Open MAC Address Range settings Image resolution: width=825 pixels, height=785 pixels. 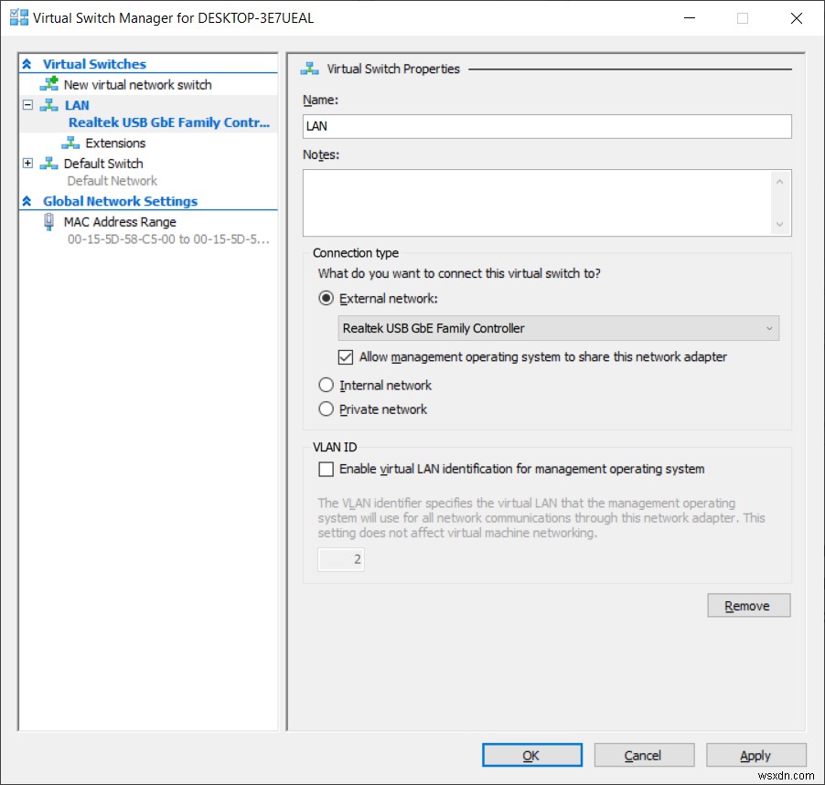click(x=120, y=222)
